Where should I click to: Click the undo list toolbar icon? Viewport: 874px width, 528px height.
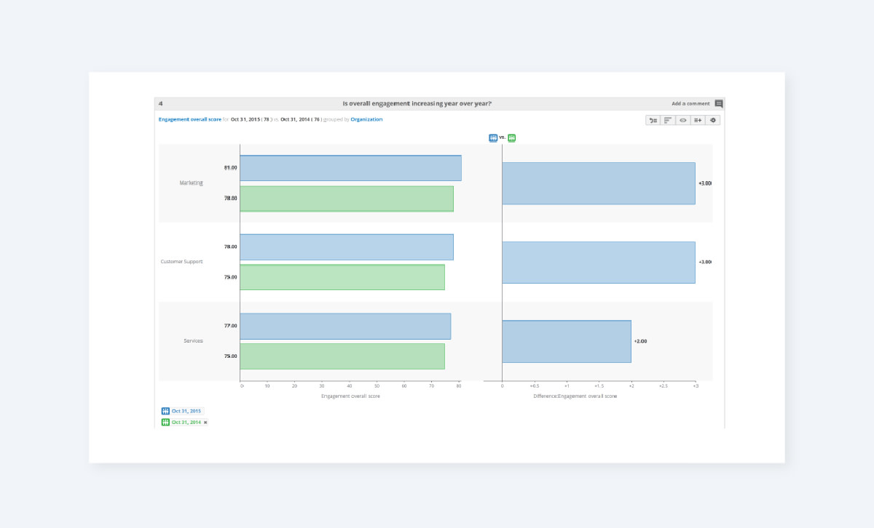pyautogui.click(x=653, y=120)
